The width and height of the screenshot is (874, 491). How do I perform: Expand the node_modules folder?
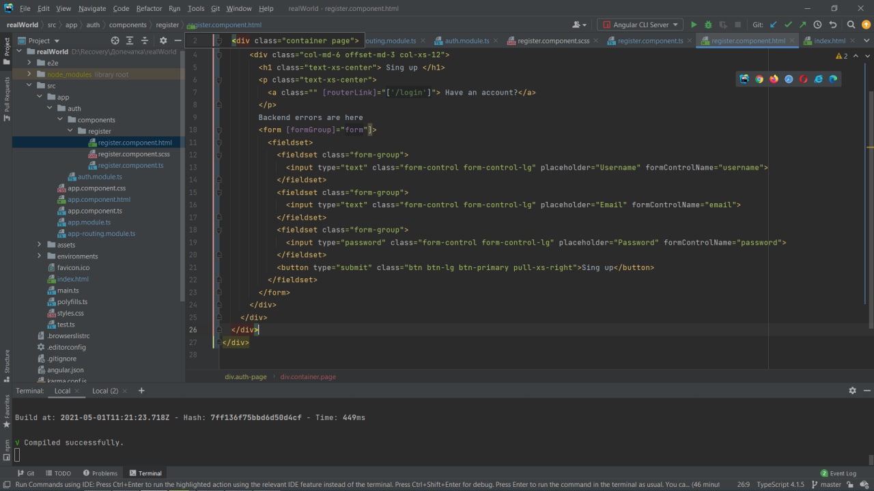pos(29,74)
